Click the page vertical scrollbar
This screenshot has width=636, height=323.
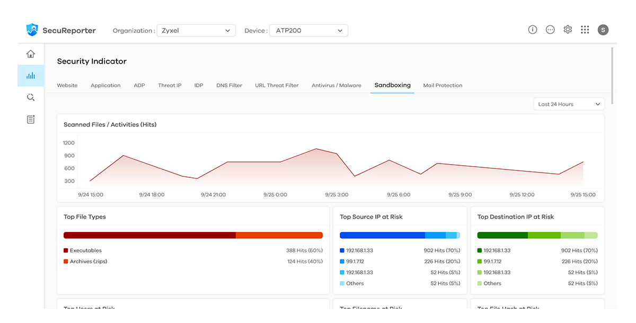pyautogui.click(x=613, y=75)
